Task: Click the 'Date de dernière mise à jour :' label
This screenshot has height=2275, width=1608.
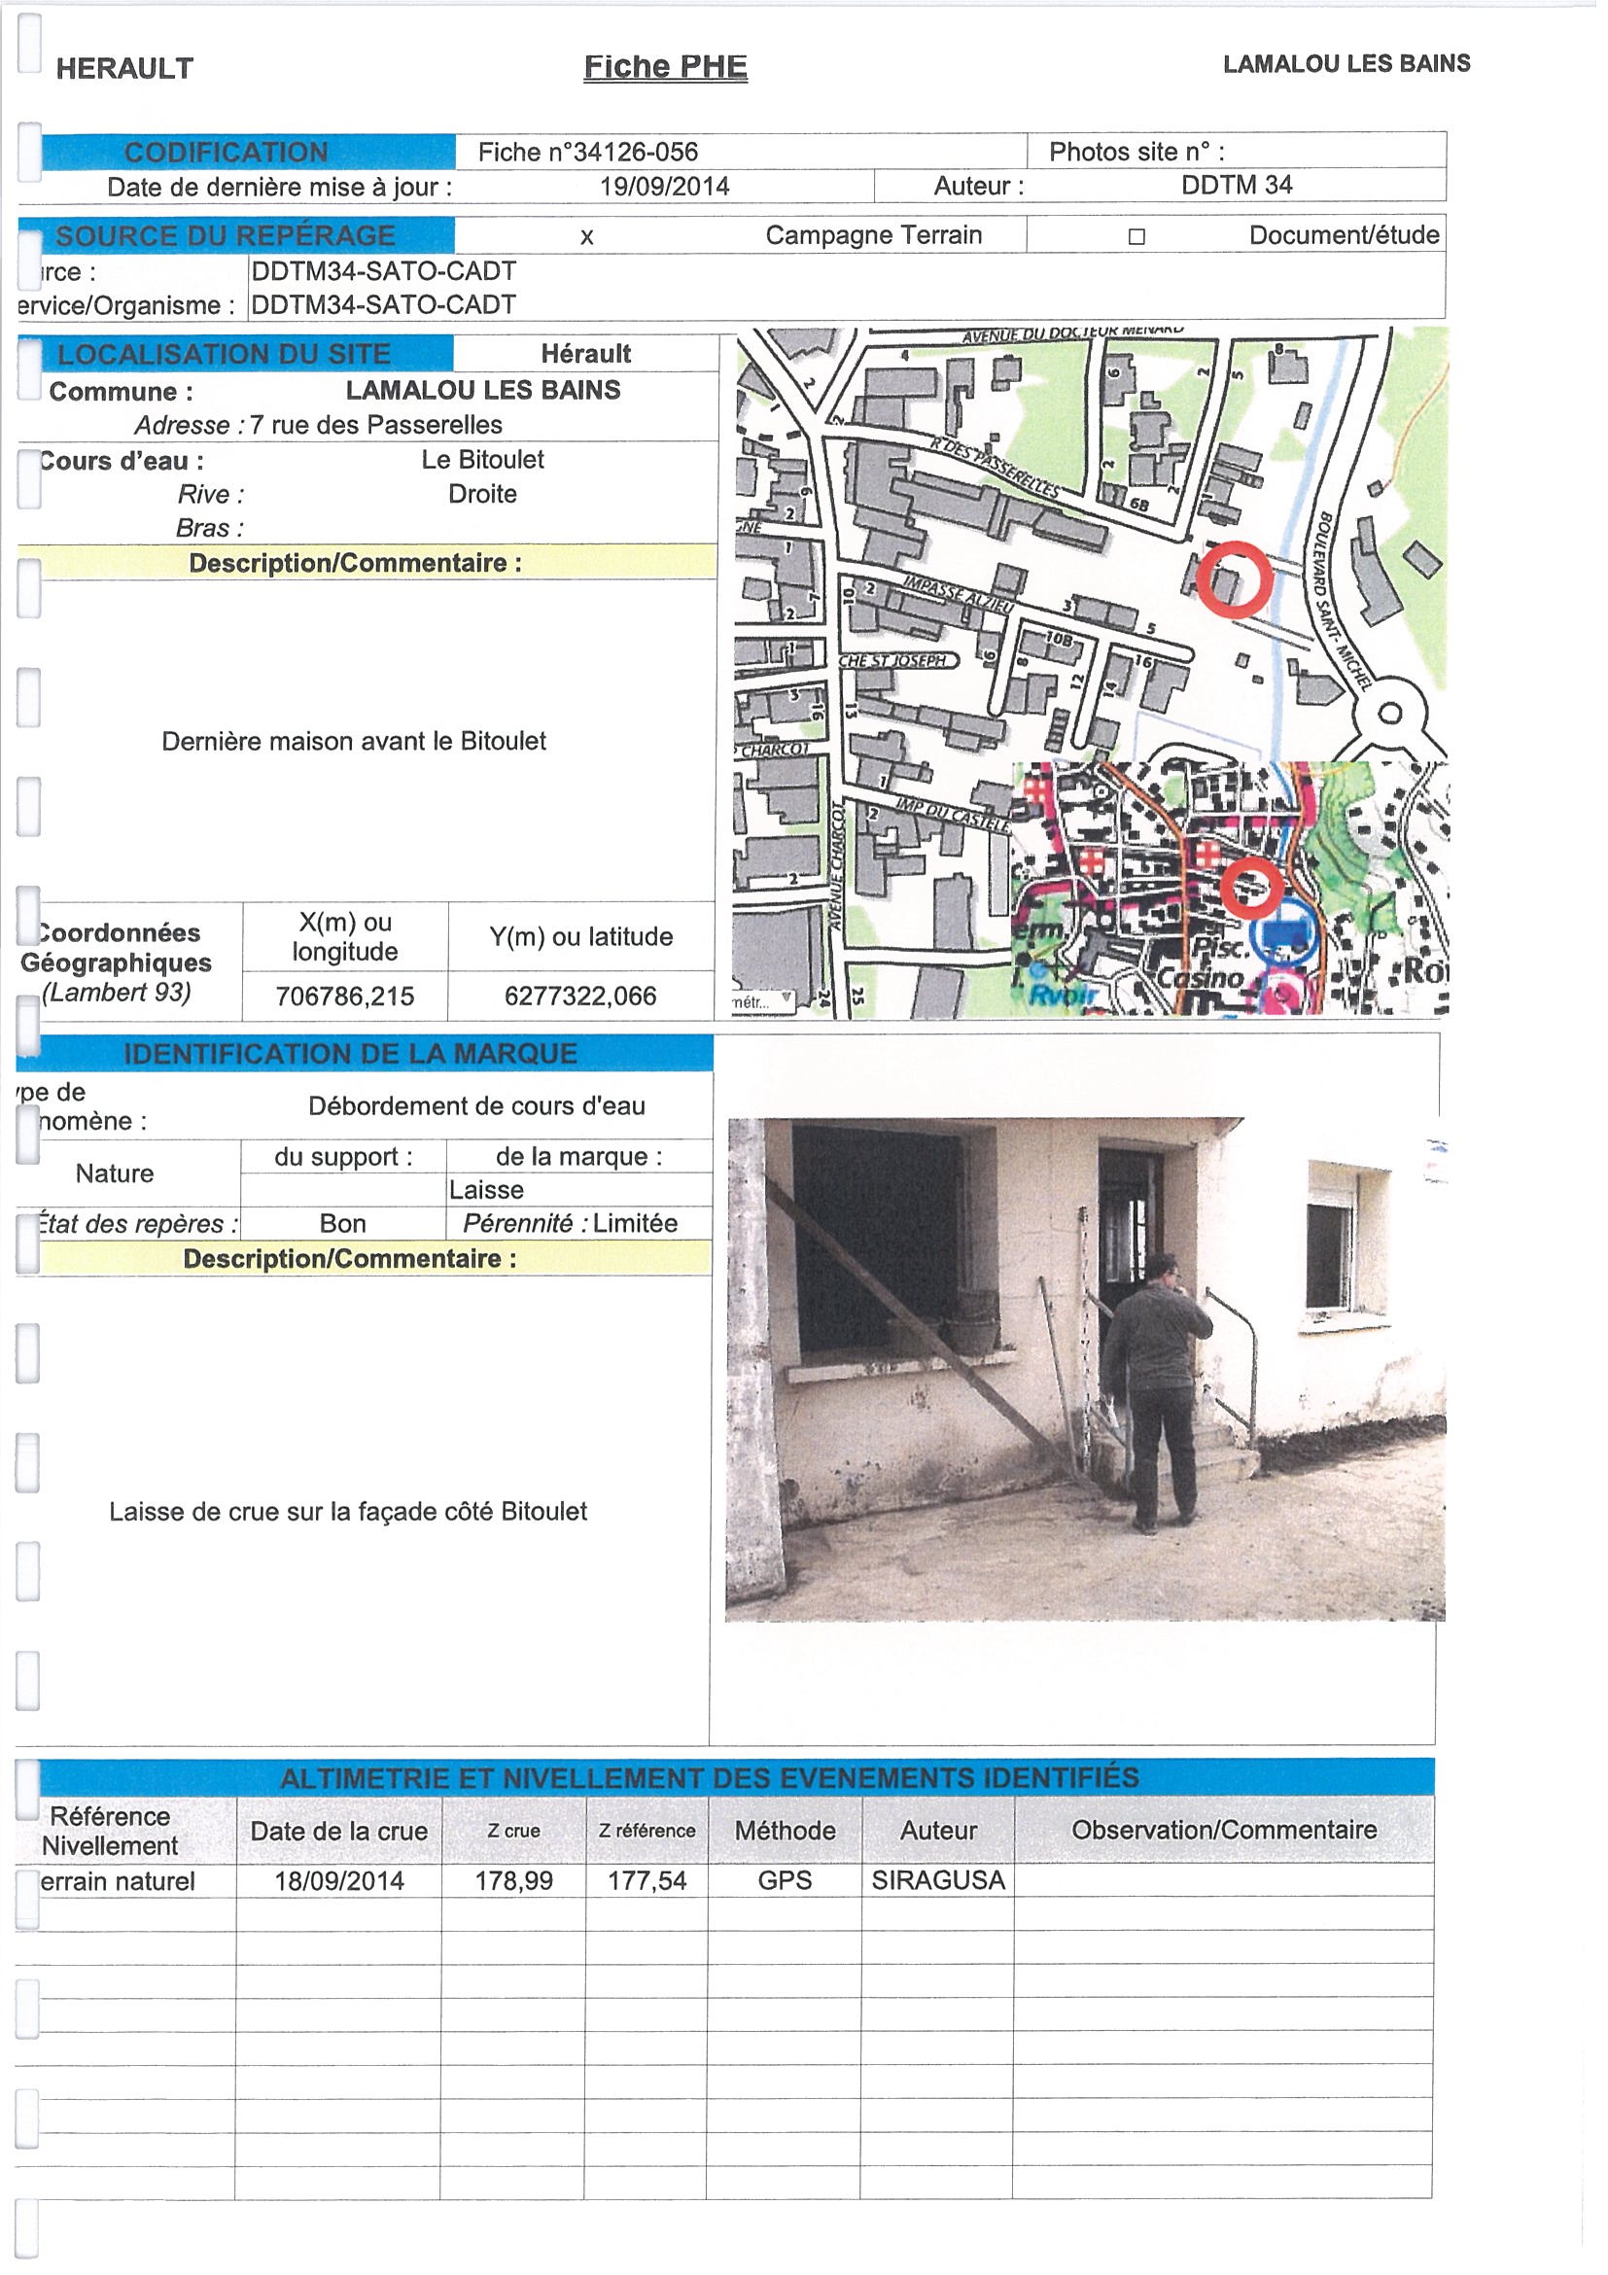Action: point(281,189)
